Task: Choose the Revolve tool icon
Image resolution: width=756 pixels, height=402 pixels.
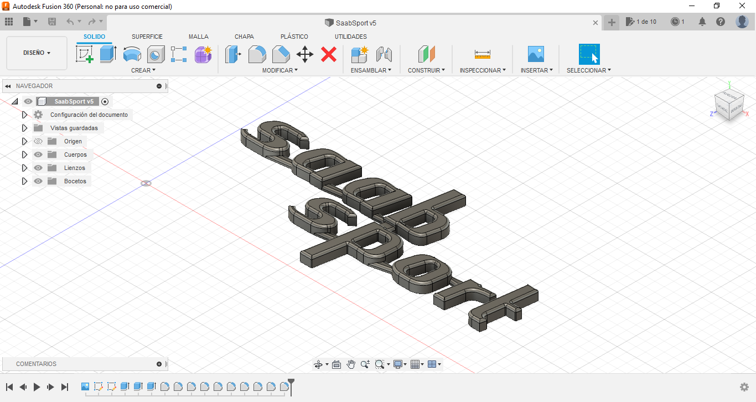Action: [x=132, y=54]
